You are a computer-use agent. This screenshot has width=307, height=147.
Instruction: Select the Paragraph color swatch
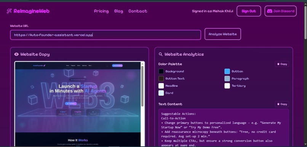pyautogui.click(x=227, y=78)
